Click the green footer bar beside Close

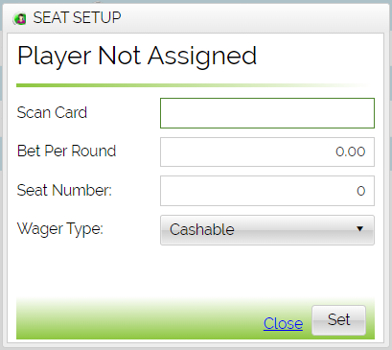click(137, 319)
